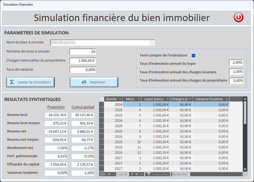The image size is (254, 182).
Task: Open the Année column filter dropdown
Action: point(120,99)
